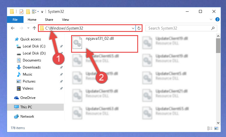The width and height of the screenshot is (226, 137).
Task: Go up one folder level arrow
Action: click(x=34, y=28)
